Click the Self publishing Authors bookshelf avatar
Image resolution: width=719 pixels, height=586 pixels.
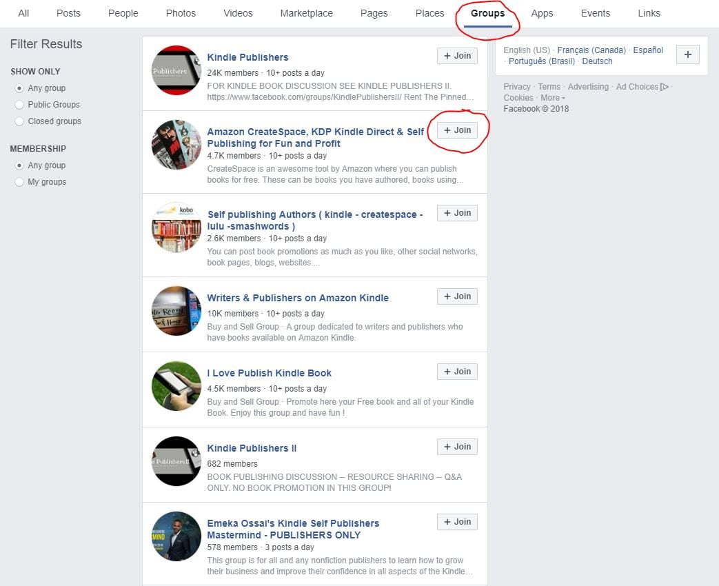176,228
